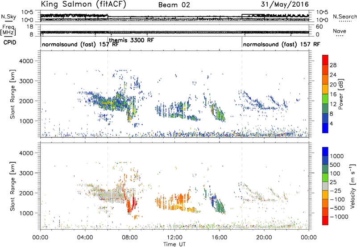Click the '500' value on Velocity colorbar

(335, 165)
